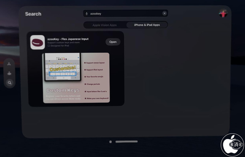
Task: Select the Search magnifier in the sidebar
Action: pos(9,83)
